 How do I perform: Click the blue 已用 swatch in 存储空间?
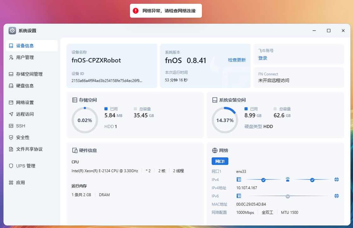(x=106, y=109)
